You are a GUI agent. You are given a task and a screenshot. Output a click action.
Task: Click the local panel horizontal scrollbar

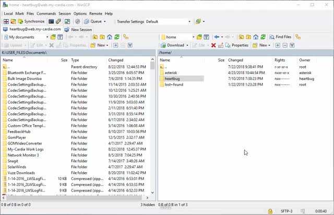(75, 198)
